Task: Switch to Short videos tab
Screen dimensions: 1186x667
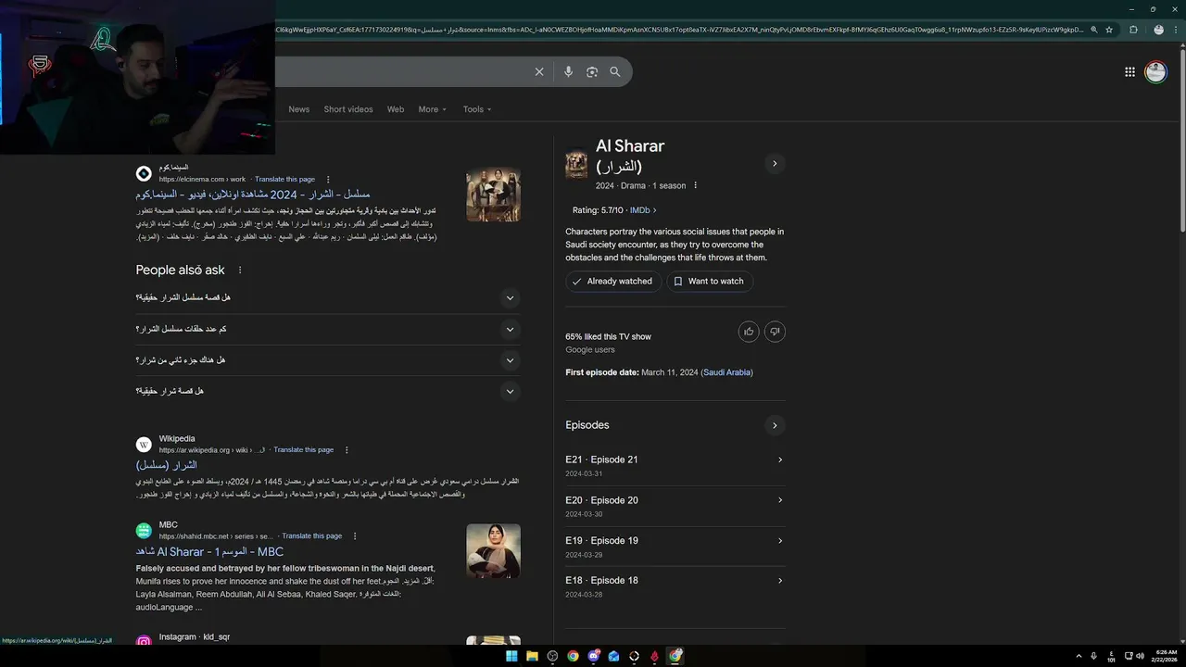Action: click(348, 109)
